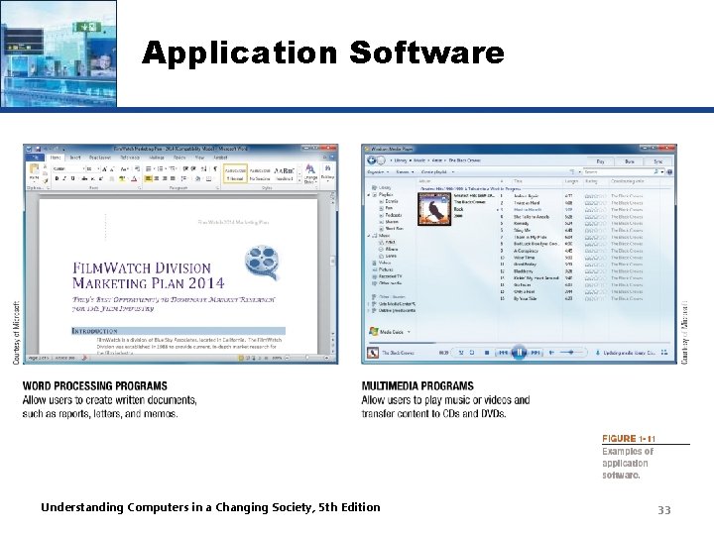Open the Create playlist dropdown

point(437,172)
